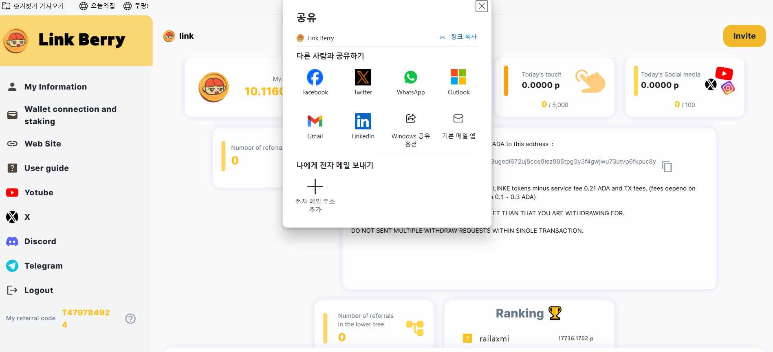Click Logout in sidebar
This screenshot has width=773, height=352.
39,290
